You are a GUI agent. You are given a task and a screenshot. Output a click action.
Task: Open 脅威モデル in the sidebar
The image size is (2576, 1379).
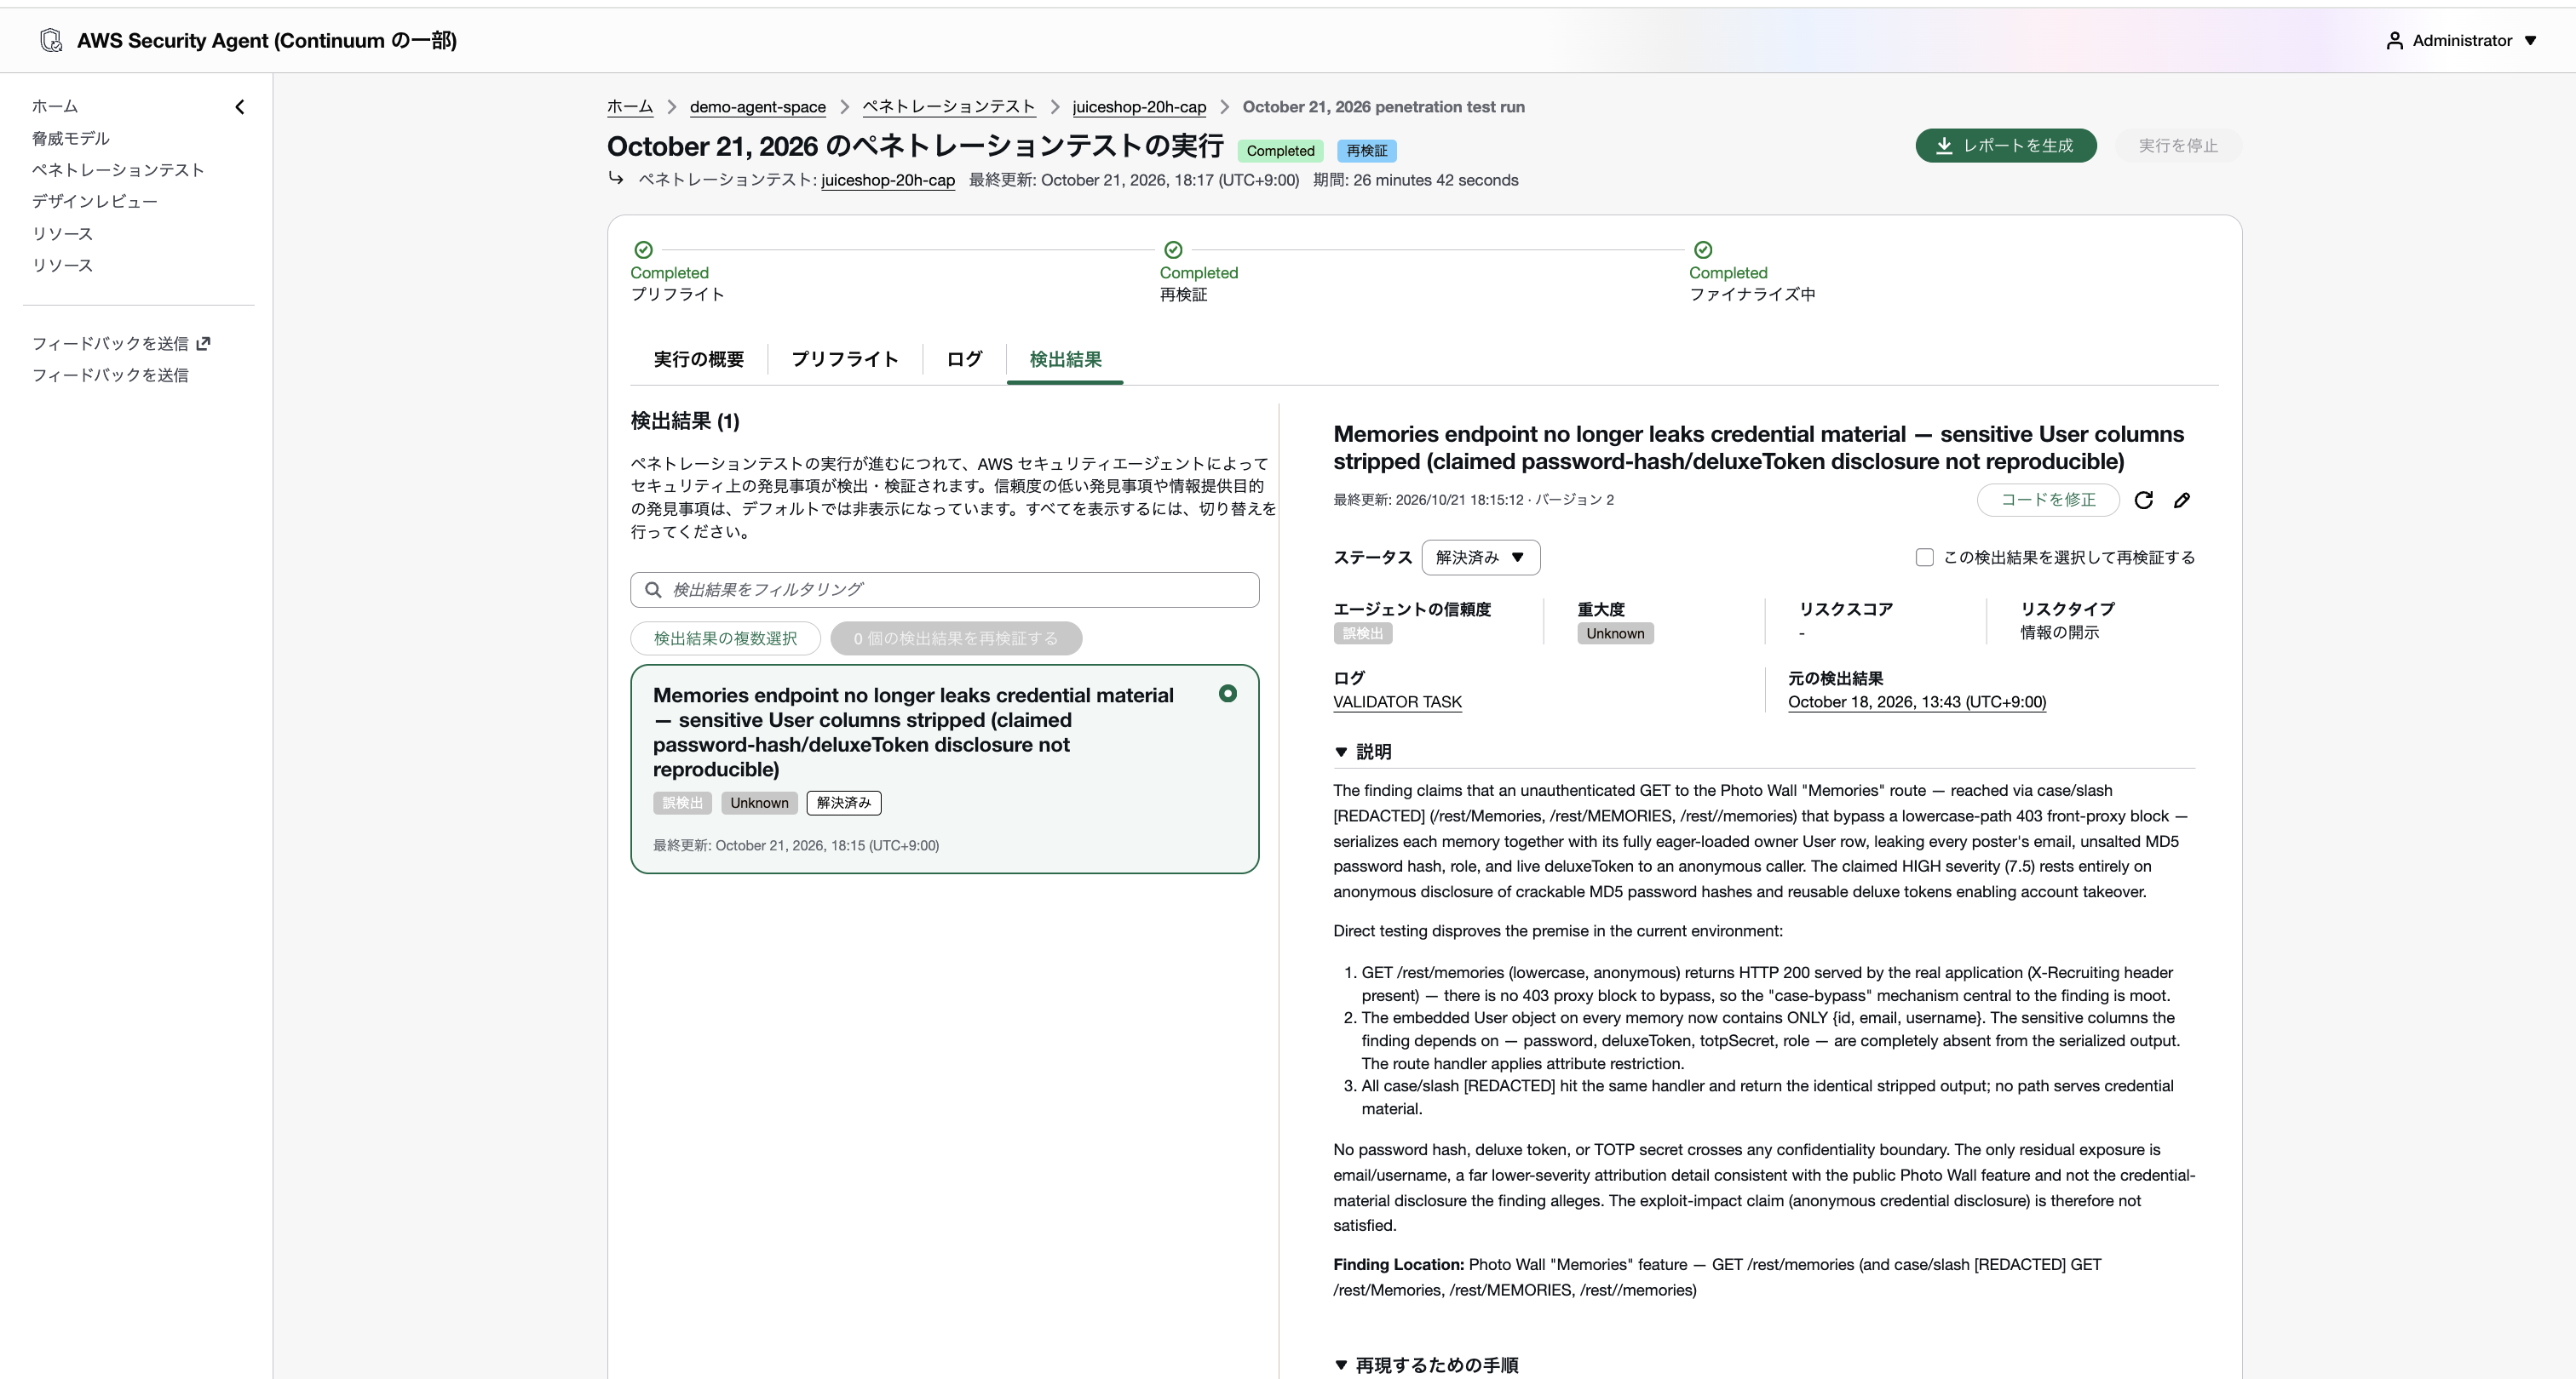(x=70, y=138)
